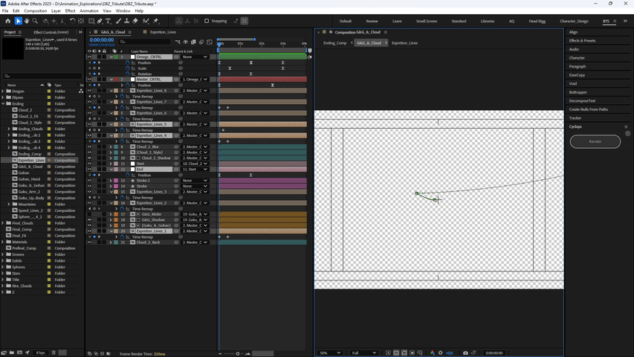Click the timeline zoom slider handle
This screenshot has width=634, height=357.
coord(238,354)
